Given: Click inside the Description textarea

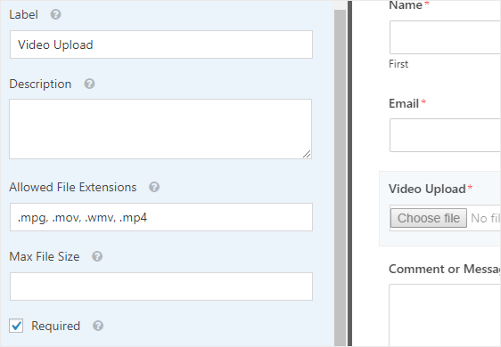Looking at the screenshot, I should pyautogui.click(x=160, y=129).
